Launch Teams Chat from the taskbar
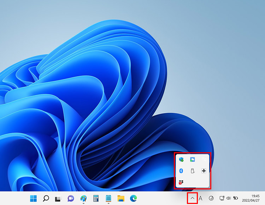This screenshot has height=205, width=265. 71,198
